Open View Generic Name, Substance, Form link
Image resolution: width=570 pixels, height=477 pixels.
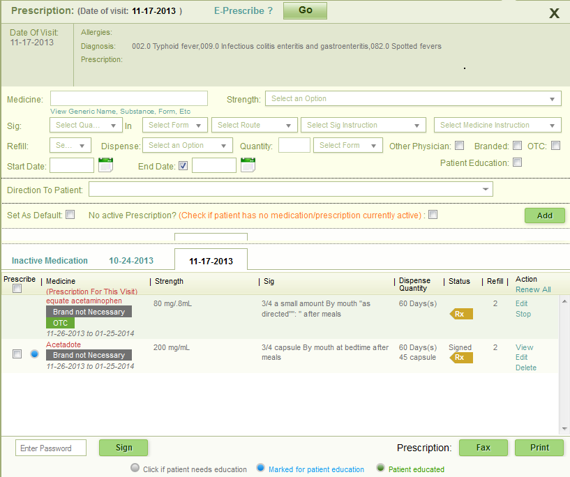[x=120, y=112]
